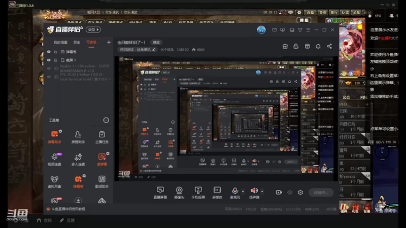This screenshot has width=406, height=228.
Task: Click the start streaming button in bottom bar
Action: click(321, 193)
